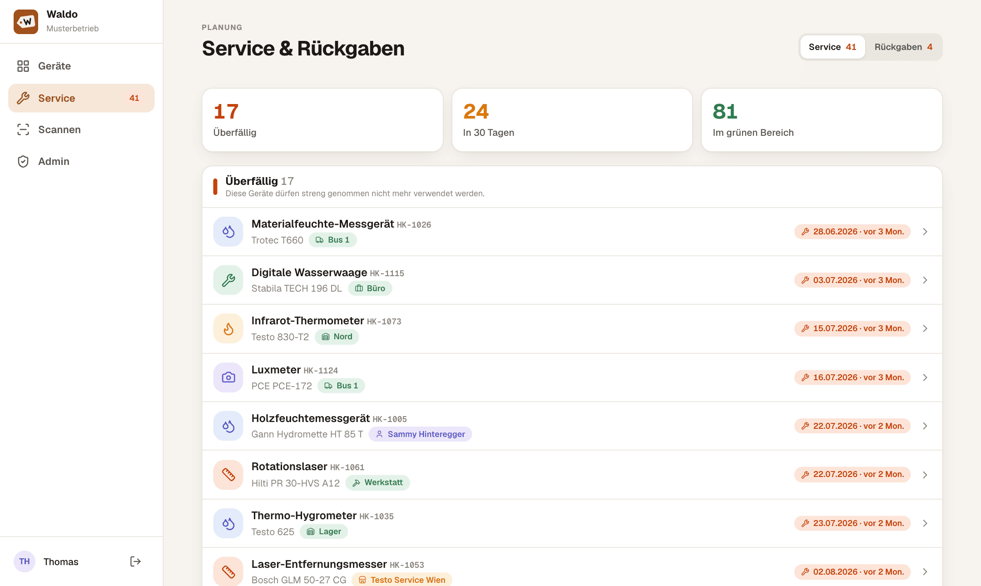Click the Nord location tag
The height and width of the screenshot is (586, 981).
click(x=337, y=337)
